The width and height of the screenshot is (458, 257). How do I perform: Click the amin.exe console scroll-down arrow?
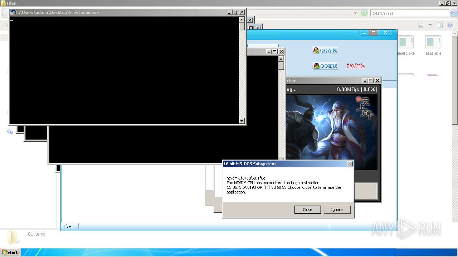coord(242,121)
